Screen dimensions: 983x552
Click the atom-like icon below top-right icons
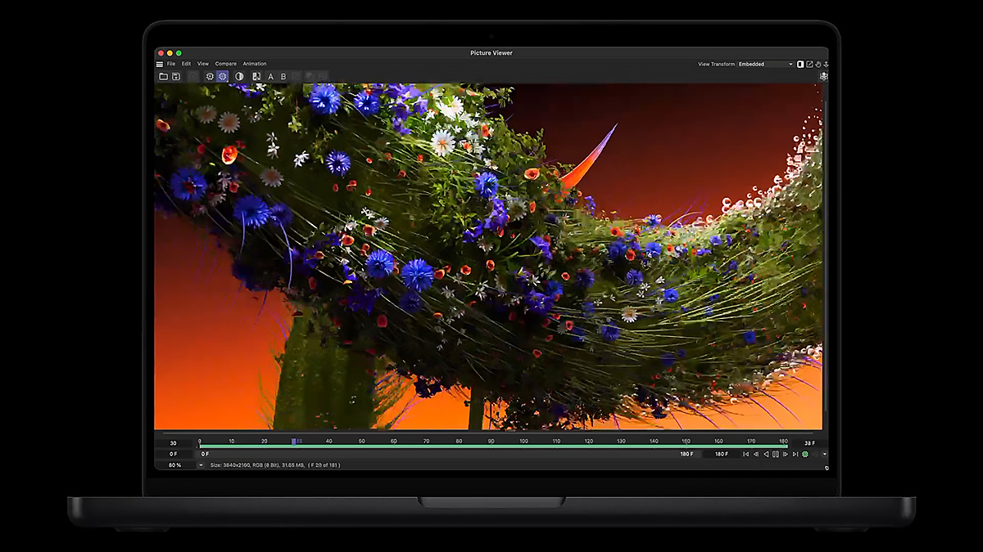(824, 76)
